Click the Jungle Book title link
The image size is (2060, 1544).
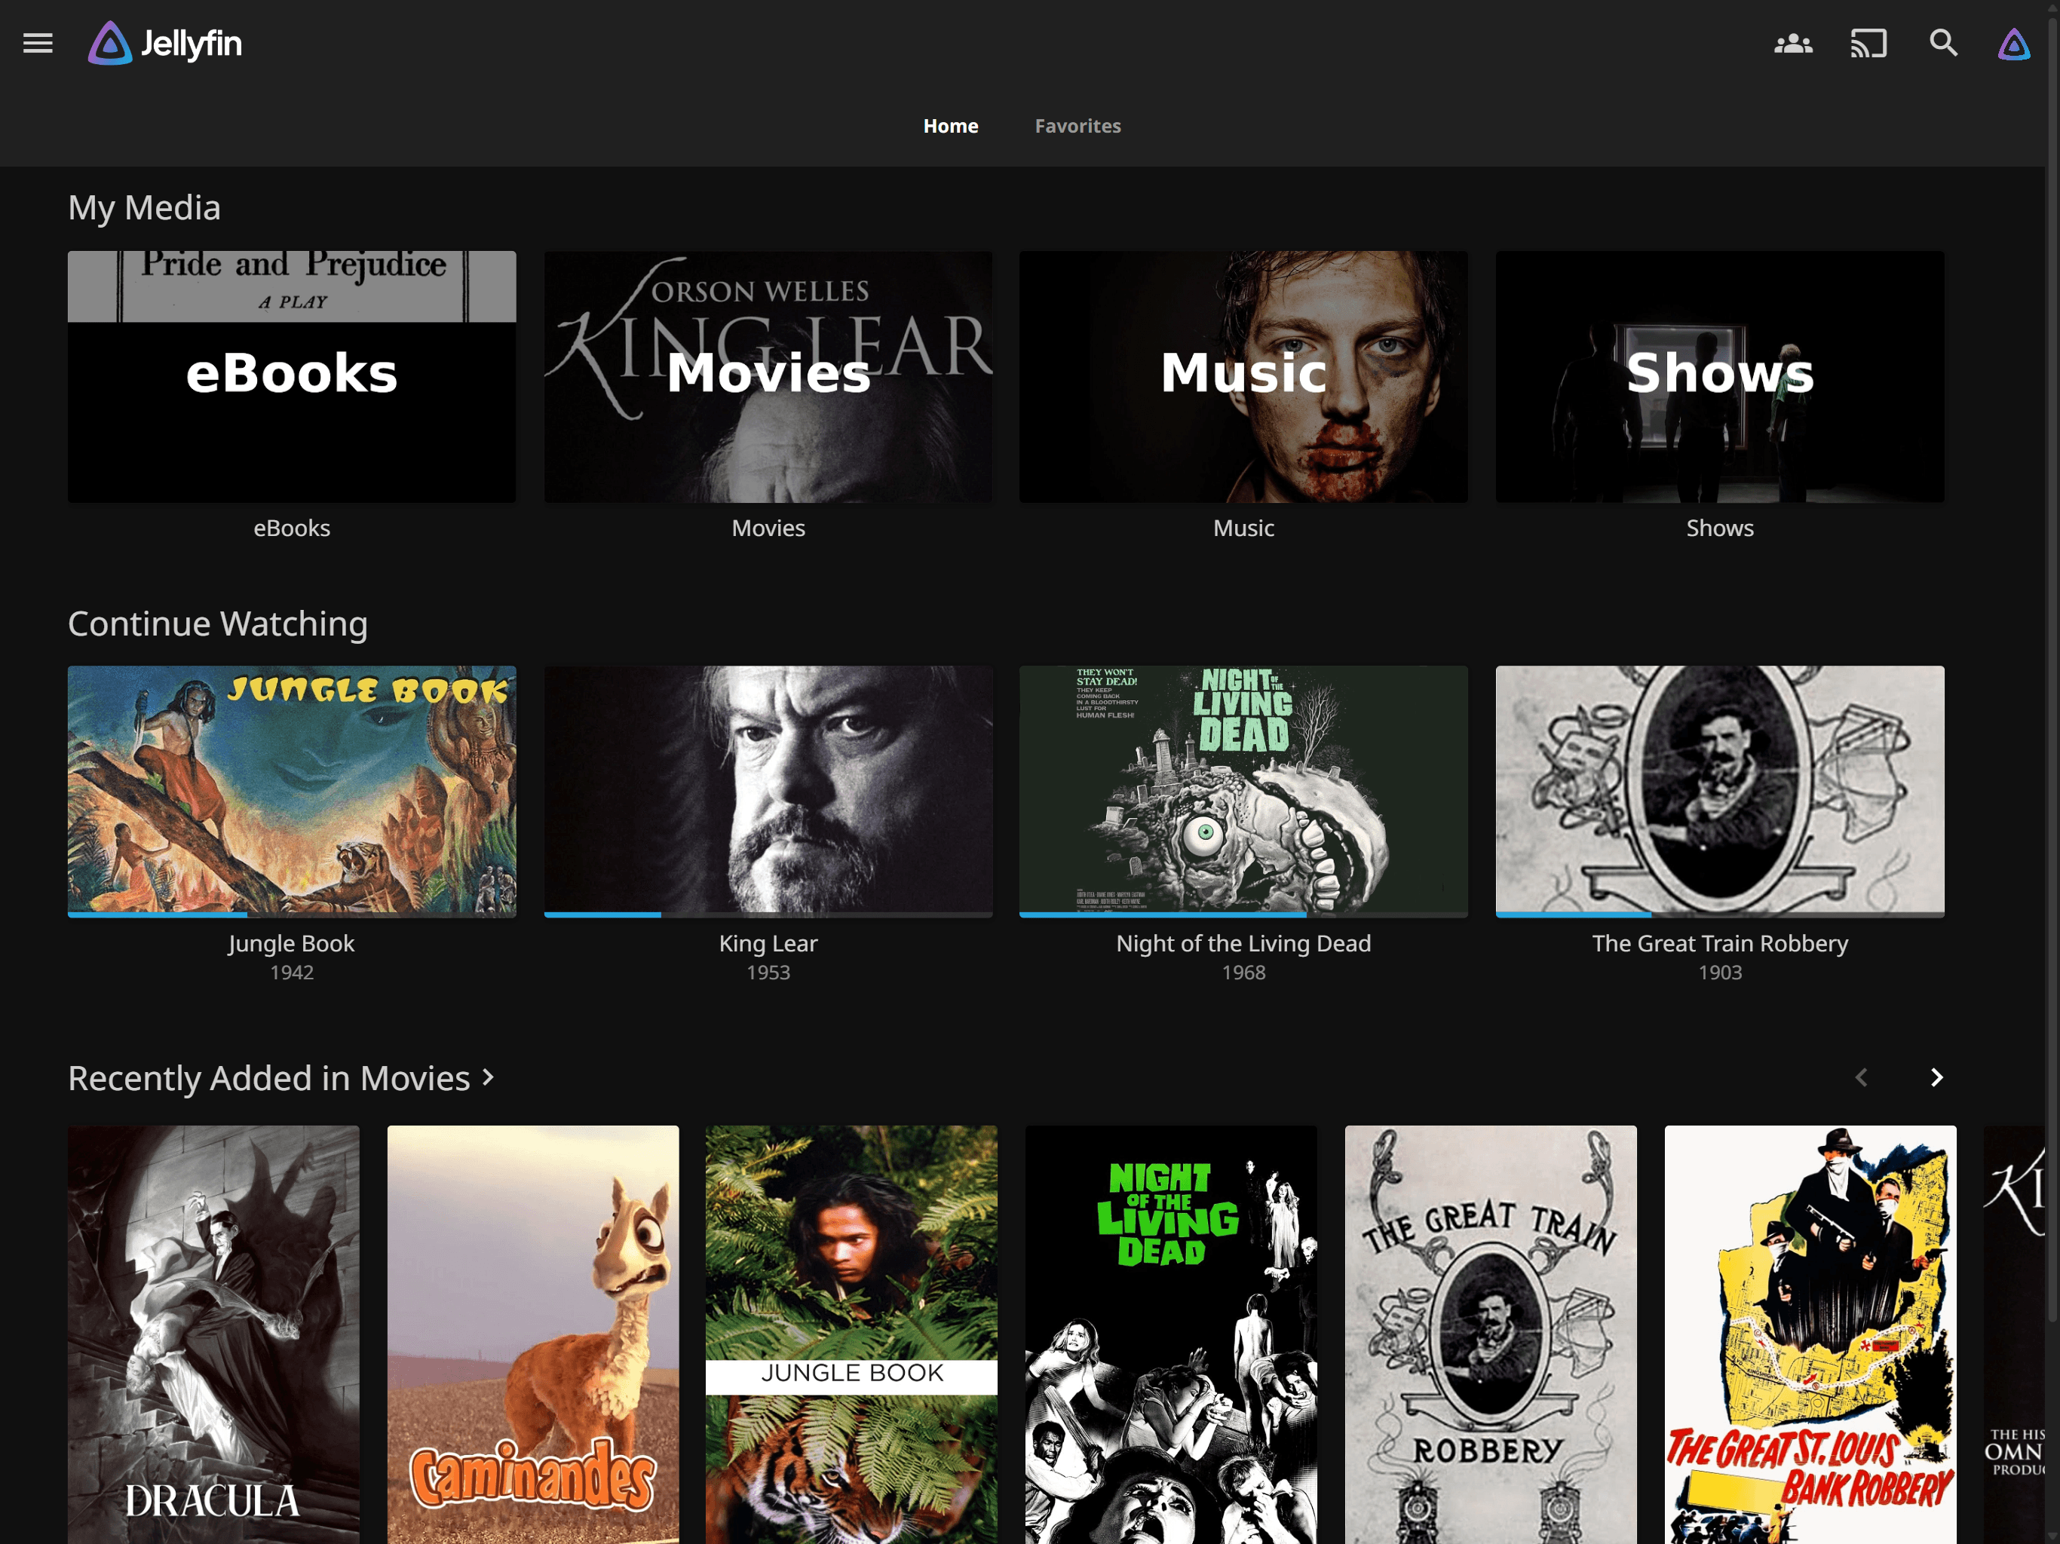292,943
